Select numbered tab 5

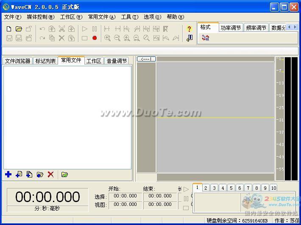tap(231, 188)
